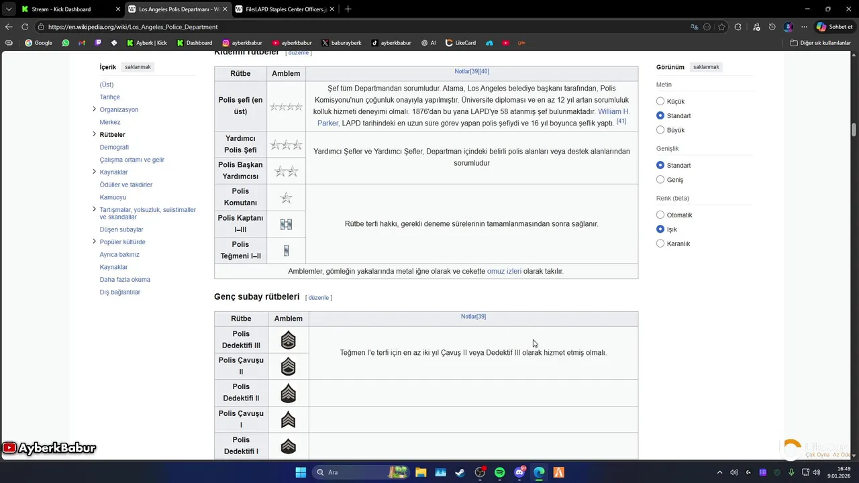This screenshot has height=483, width=859.
Task: Open omuz izleri link
Action: (x=504, y=272)
